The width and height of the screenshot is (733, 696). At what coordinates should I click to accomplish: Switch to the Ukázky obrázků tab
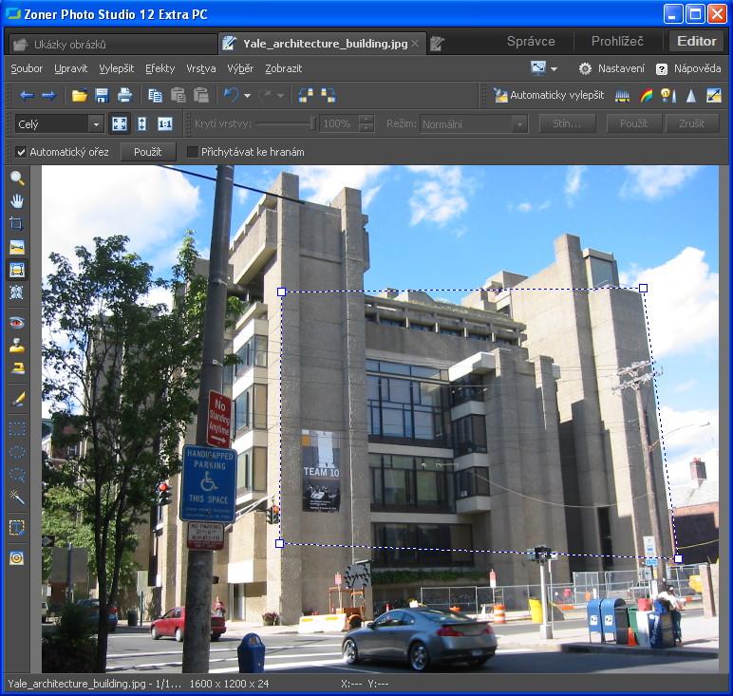click(x=70, y=44)
